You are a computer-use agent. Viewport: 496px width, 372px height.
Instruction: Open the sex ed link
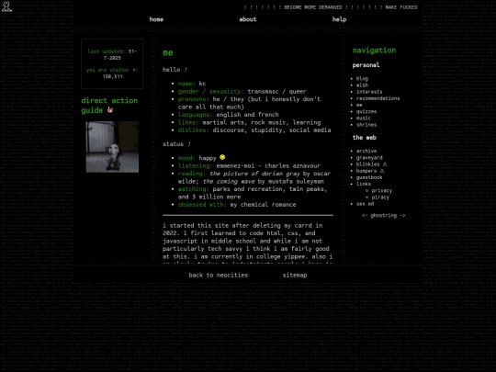[x=365, y=204]
